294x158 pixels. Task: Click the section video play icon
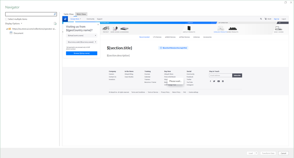(x=161, y=48)
